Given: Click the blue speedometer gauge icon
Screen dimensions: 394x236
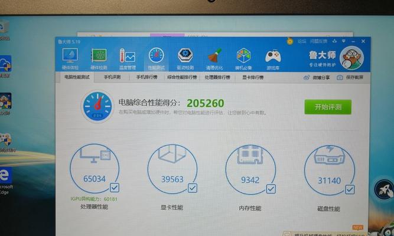Looking at the screenshot, I should click(x=97, y=106).
